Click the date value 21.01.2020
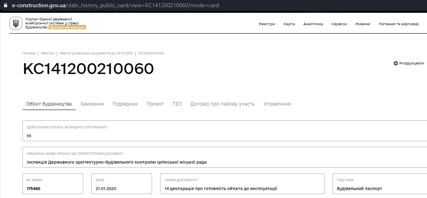 point(106,188)
